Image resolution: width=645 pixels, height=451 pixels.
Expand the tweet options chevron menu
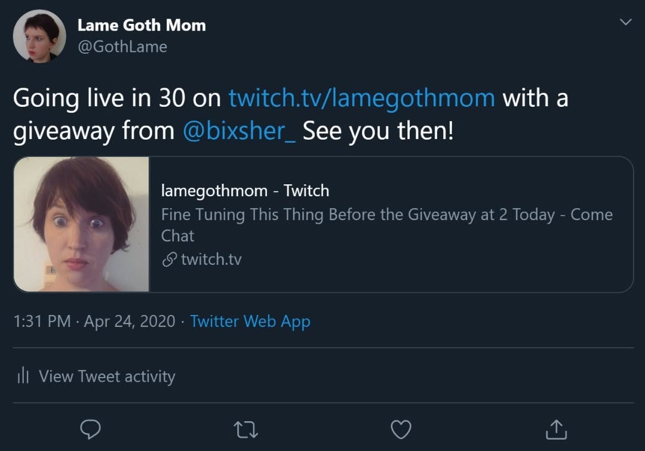[x=625, y=22]
